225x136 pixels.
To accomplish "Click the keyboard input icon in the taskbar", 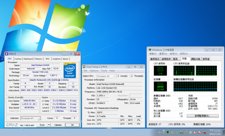I will 159,132.
